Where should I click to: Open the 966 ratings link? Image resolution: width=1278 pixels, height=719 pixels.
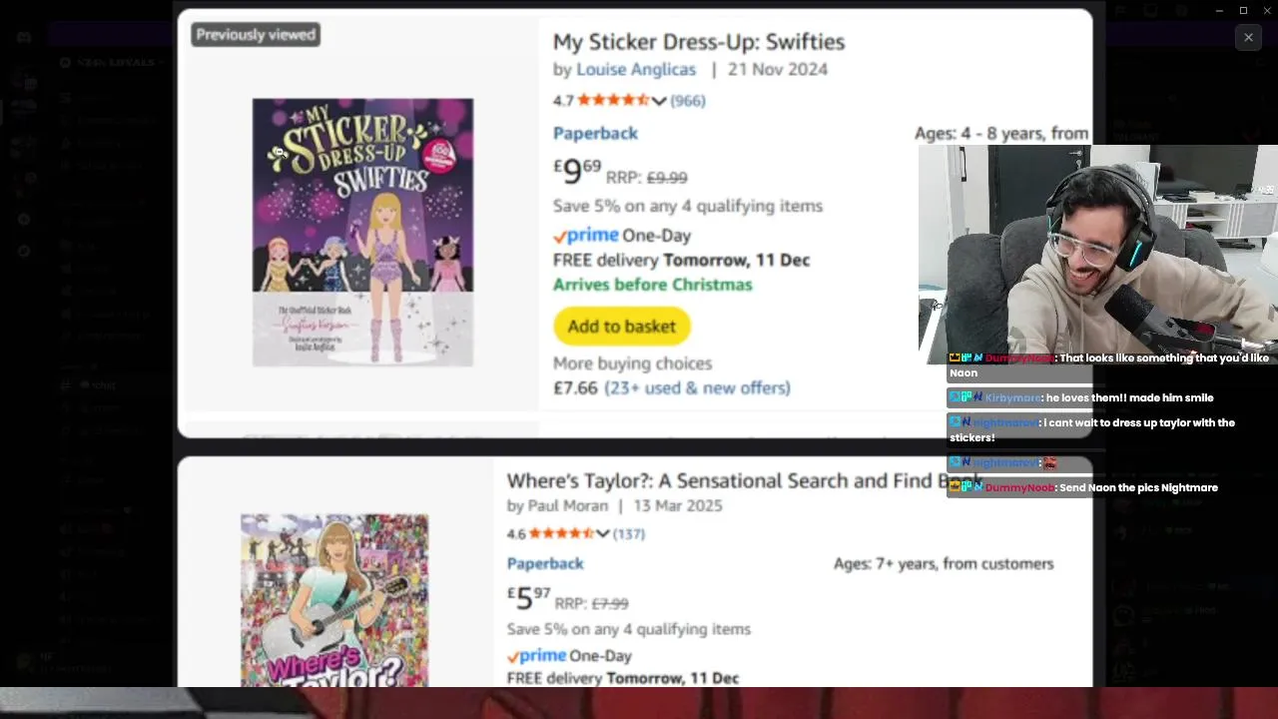687,101
